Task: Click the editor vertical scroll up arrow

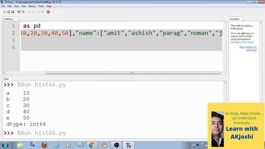Action: click(x=225, y=23)
